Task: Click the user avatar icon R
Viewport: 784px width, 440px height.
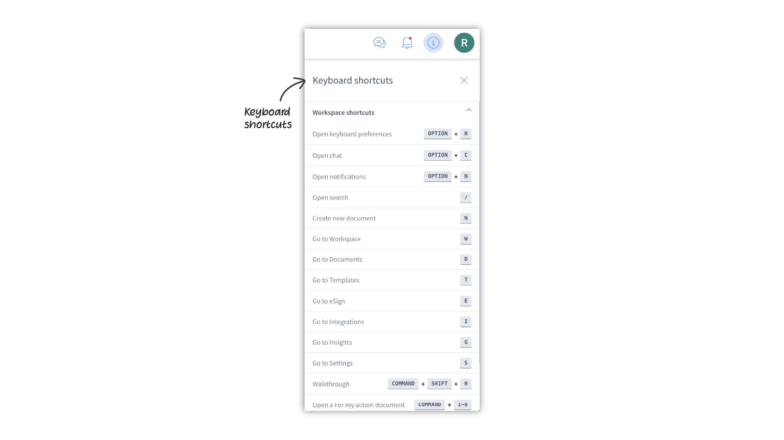Action: [x=464, y=42]
